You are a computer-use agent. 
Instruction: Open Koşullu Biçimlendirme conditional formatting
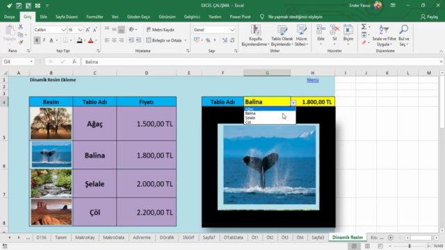(255, 35)
